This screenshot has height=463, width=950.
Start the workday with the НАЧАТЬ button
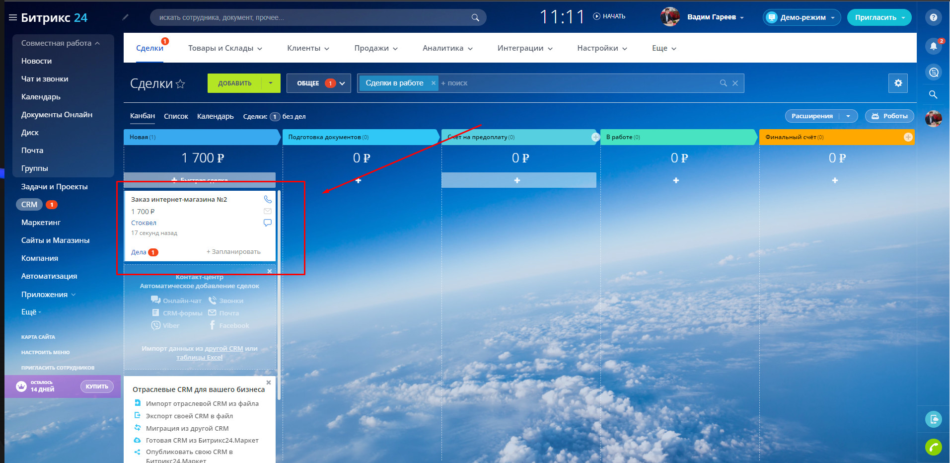(x=609, y=16)
